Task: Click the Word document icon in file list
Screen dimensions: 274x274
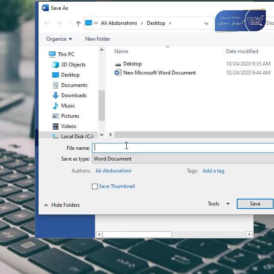Action: coord(118,73)
